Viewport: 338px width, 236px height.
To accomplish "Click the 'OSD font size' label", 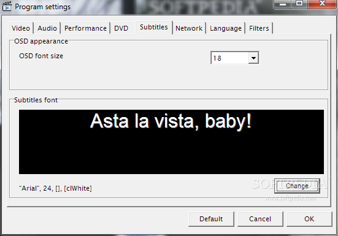I will [41, 56].
